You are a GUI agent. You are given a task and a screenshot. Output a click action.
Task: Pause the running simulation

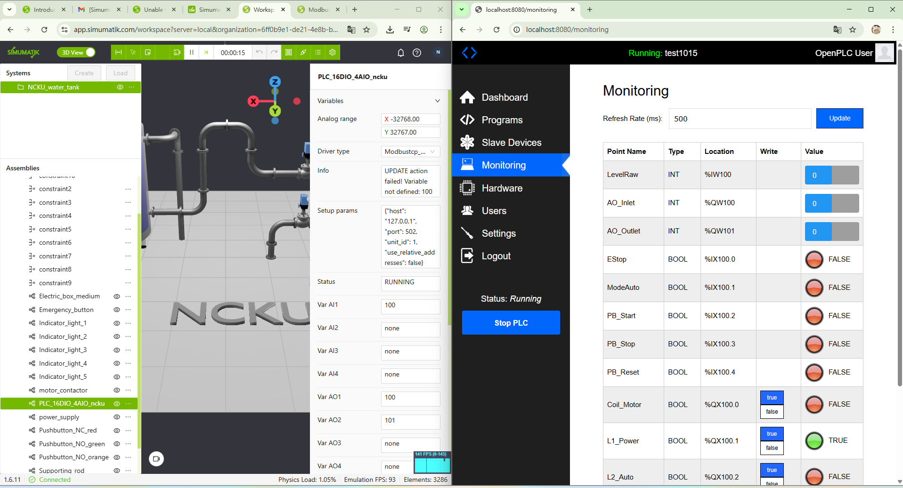(x=191, y=52)
